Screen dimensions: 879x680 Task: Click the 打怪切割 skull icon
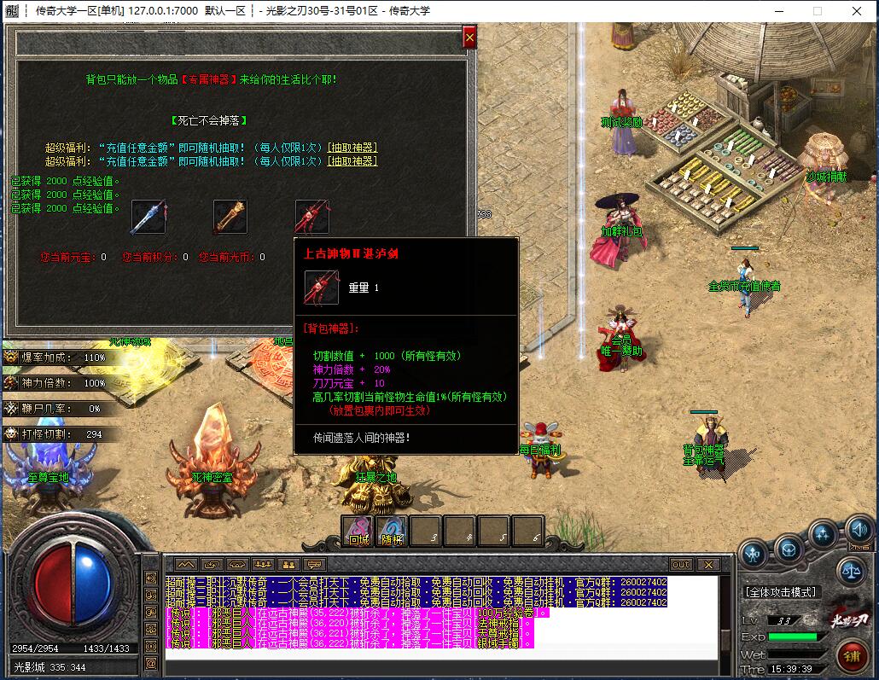pos(11,434)
